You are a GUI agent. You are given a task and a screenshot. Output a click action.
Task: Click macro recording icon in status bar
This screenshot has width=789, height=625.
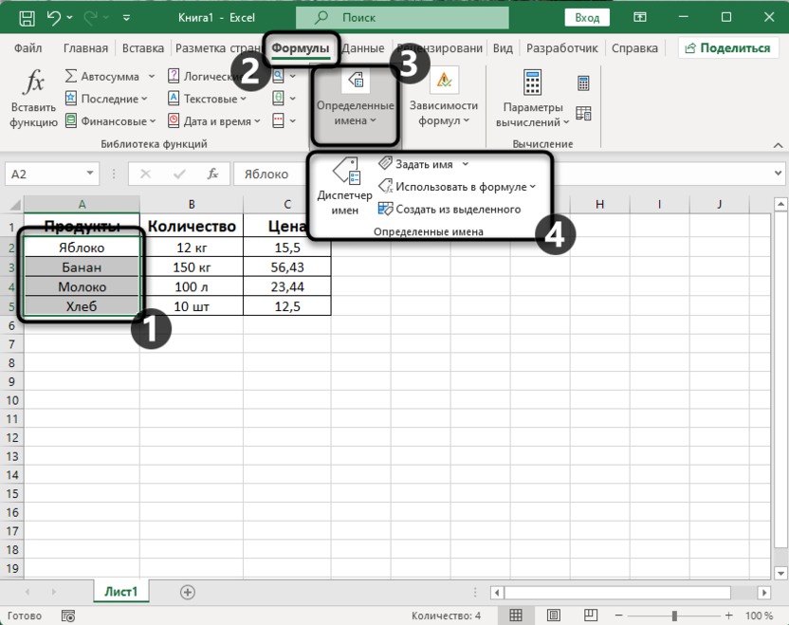(x=68, y=616)
